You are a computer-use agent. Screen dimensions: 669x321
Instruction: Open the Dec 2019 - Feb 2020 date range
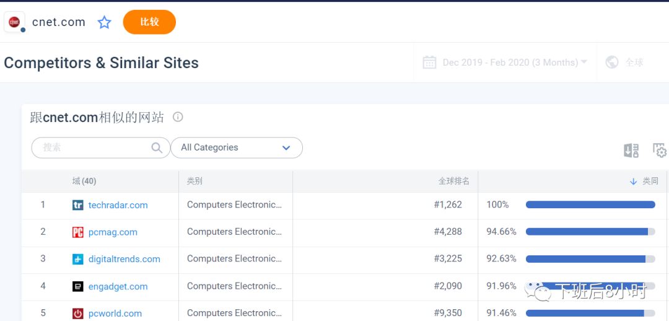pos(510,63)
